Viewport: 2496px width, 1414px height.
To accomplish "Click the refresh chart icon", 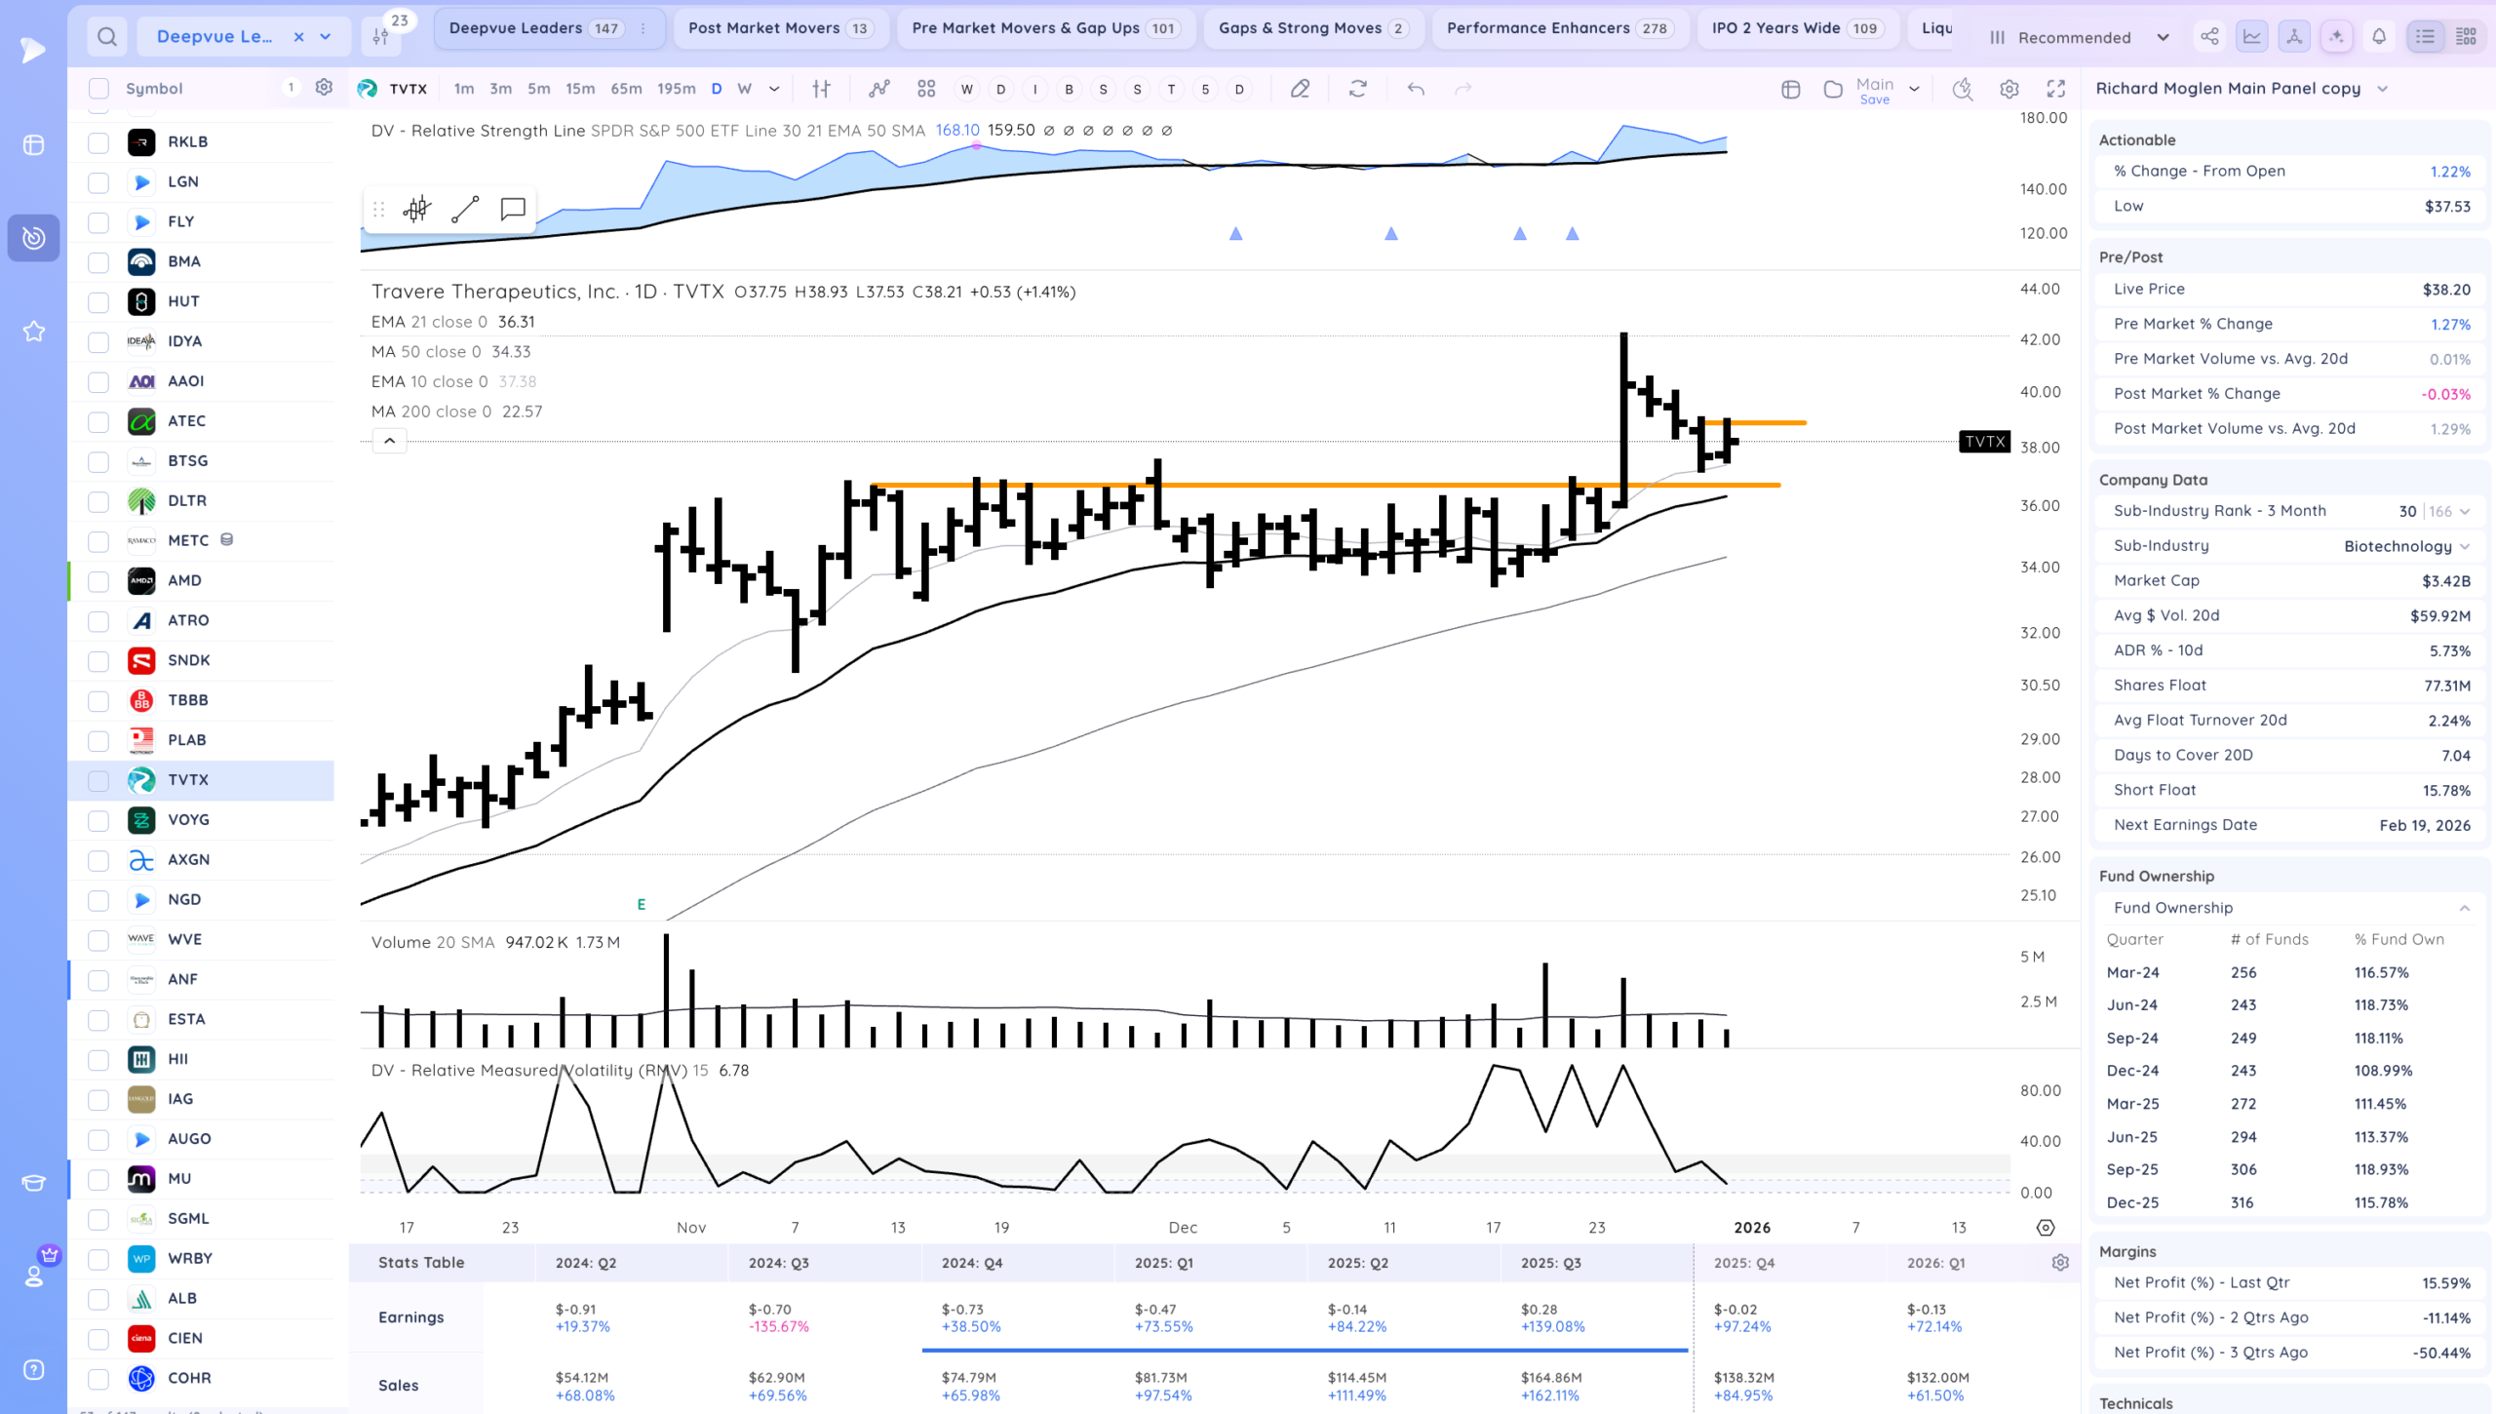I will pos(1357,89).
